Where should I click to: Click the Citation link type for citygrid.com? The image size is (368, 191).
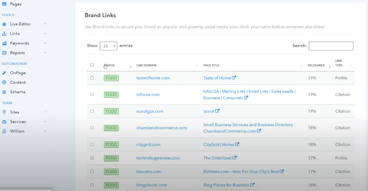[343, 144]
